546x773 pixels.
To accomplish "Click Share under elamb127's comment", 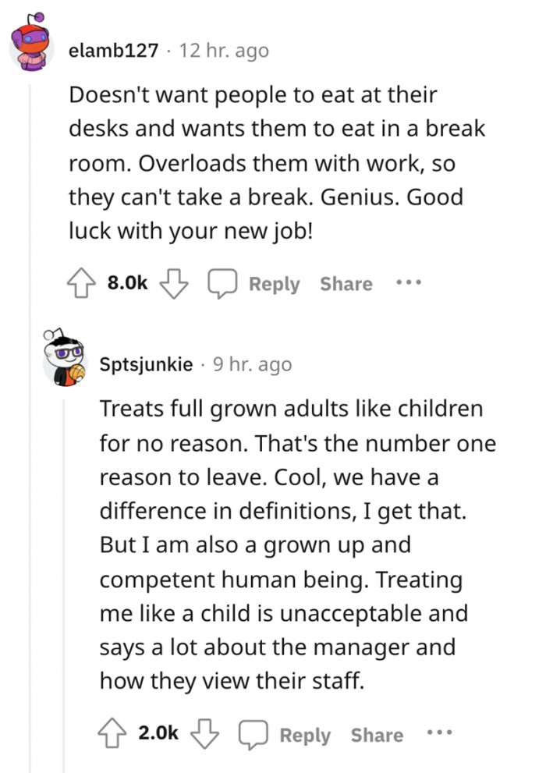I will pos(346,284).
